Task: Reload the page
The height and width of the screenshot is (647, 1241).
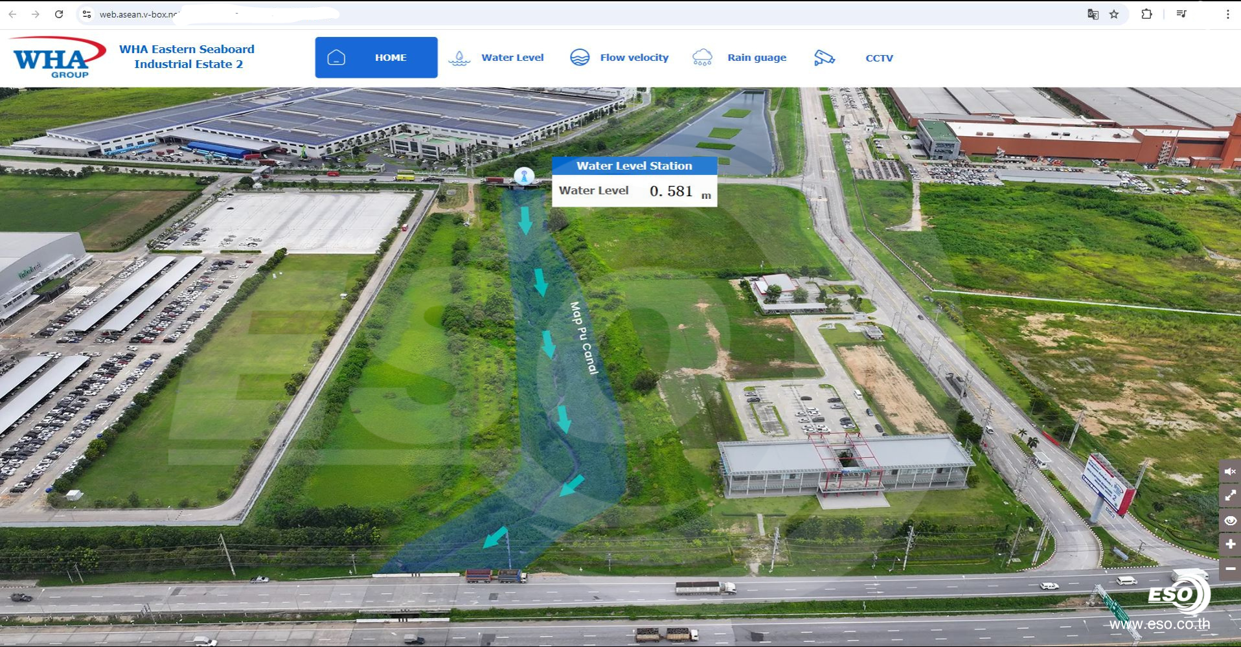Action: pyautogui.click(x=59, y=14)
